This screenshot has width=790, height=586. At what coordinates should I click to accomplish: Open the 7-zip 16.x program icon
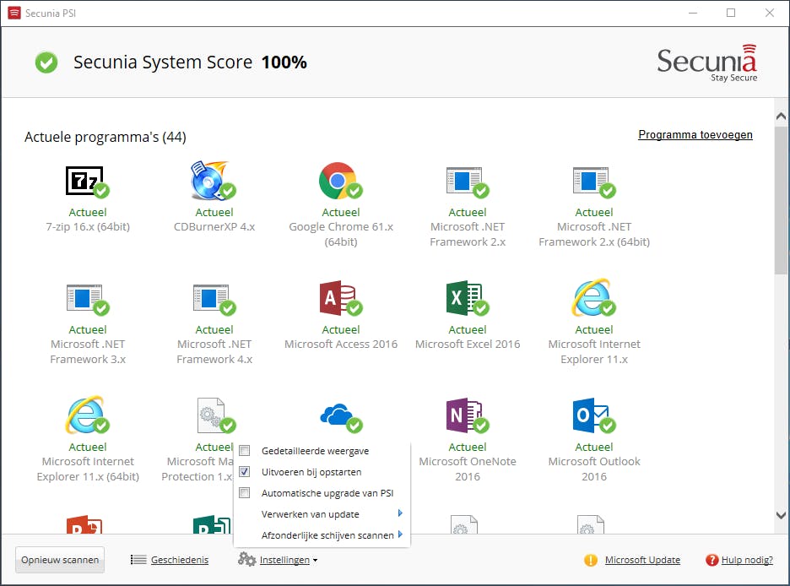(x=87, y=181)
